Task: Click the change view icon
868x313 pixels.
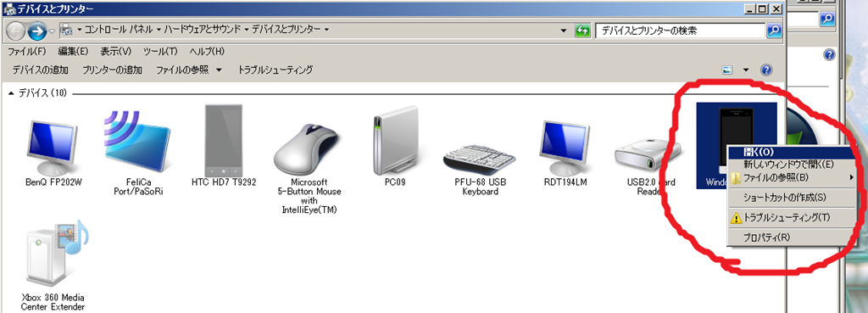Action: (727, 70)
